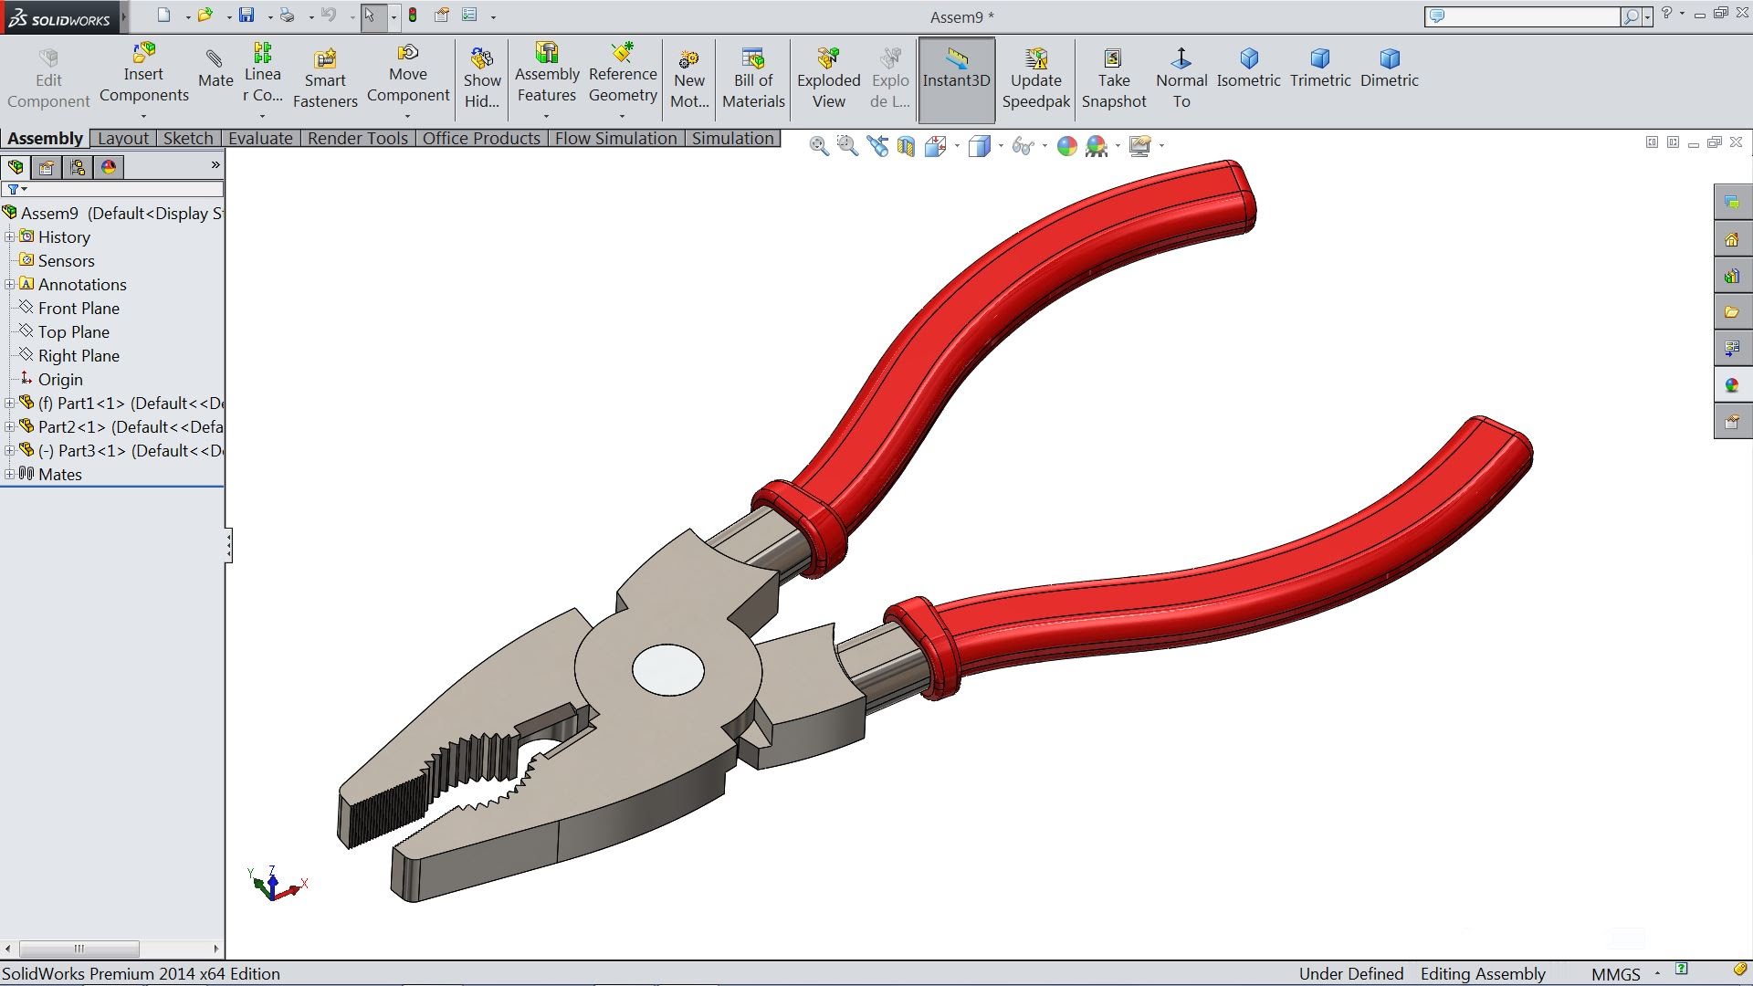Open Reference Geometry tool

(x=623, y=73)
